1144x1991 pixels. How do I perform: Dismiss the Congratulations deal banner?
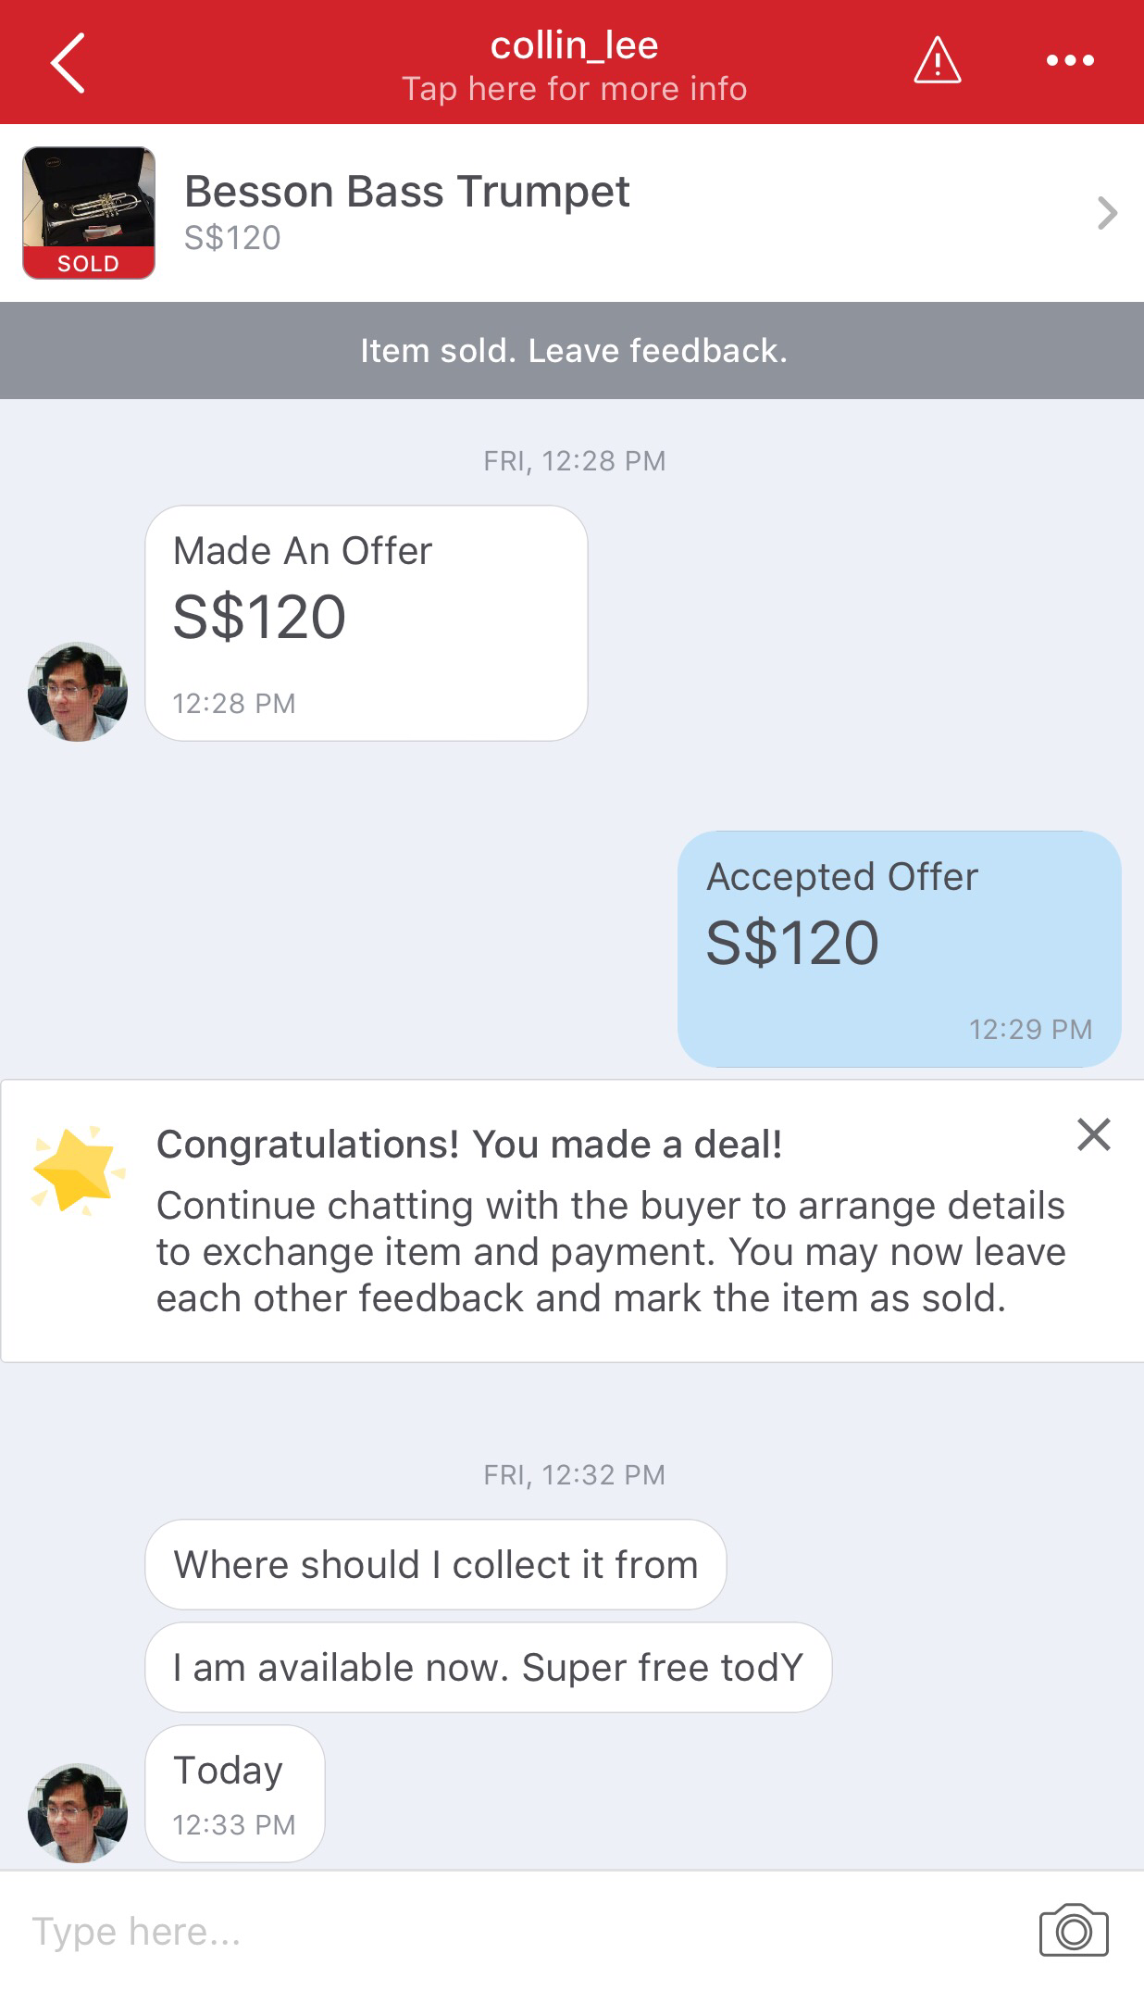(x=1093, y=1134)
